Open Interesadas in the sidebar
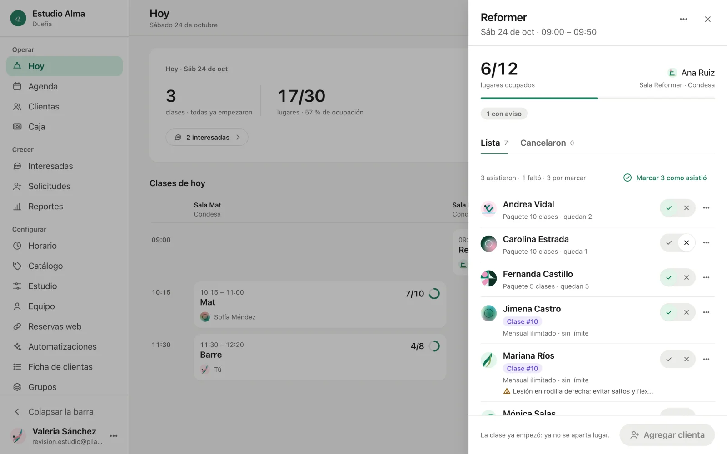This screenshot has width=727, height=454. coord(64,166)
